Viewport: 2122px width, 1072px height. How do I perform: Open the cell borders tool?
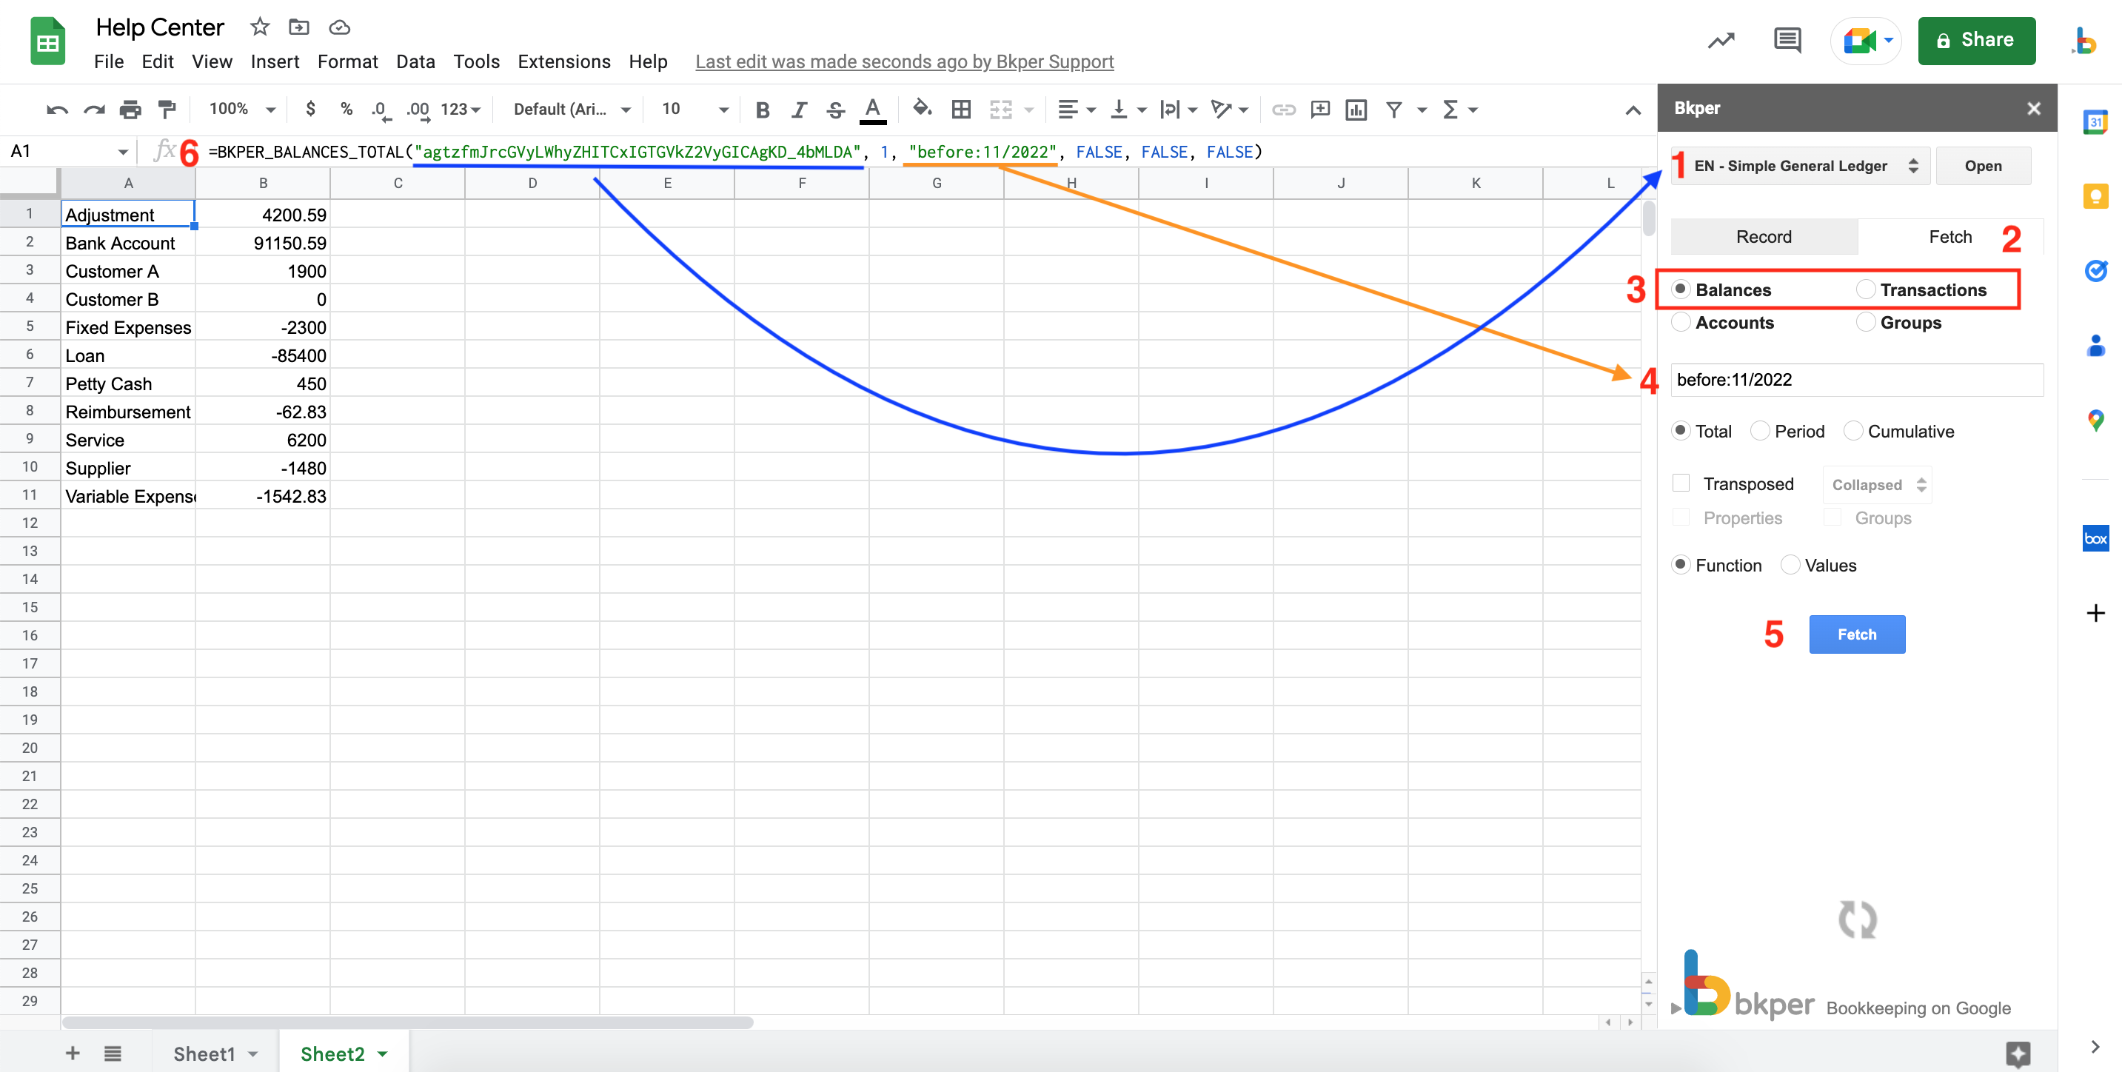[x=960, y=109]
